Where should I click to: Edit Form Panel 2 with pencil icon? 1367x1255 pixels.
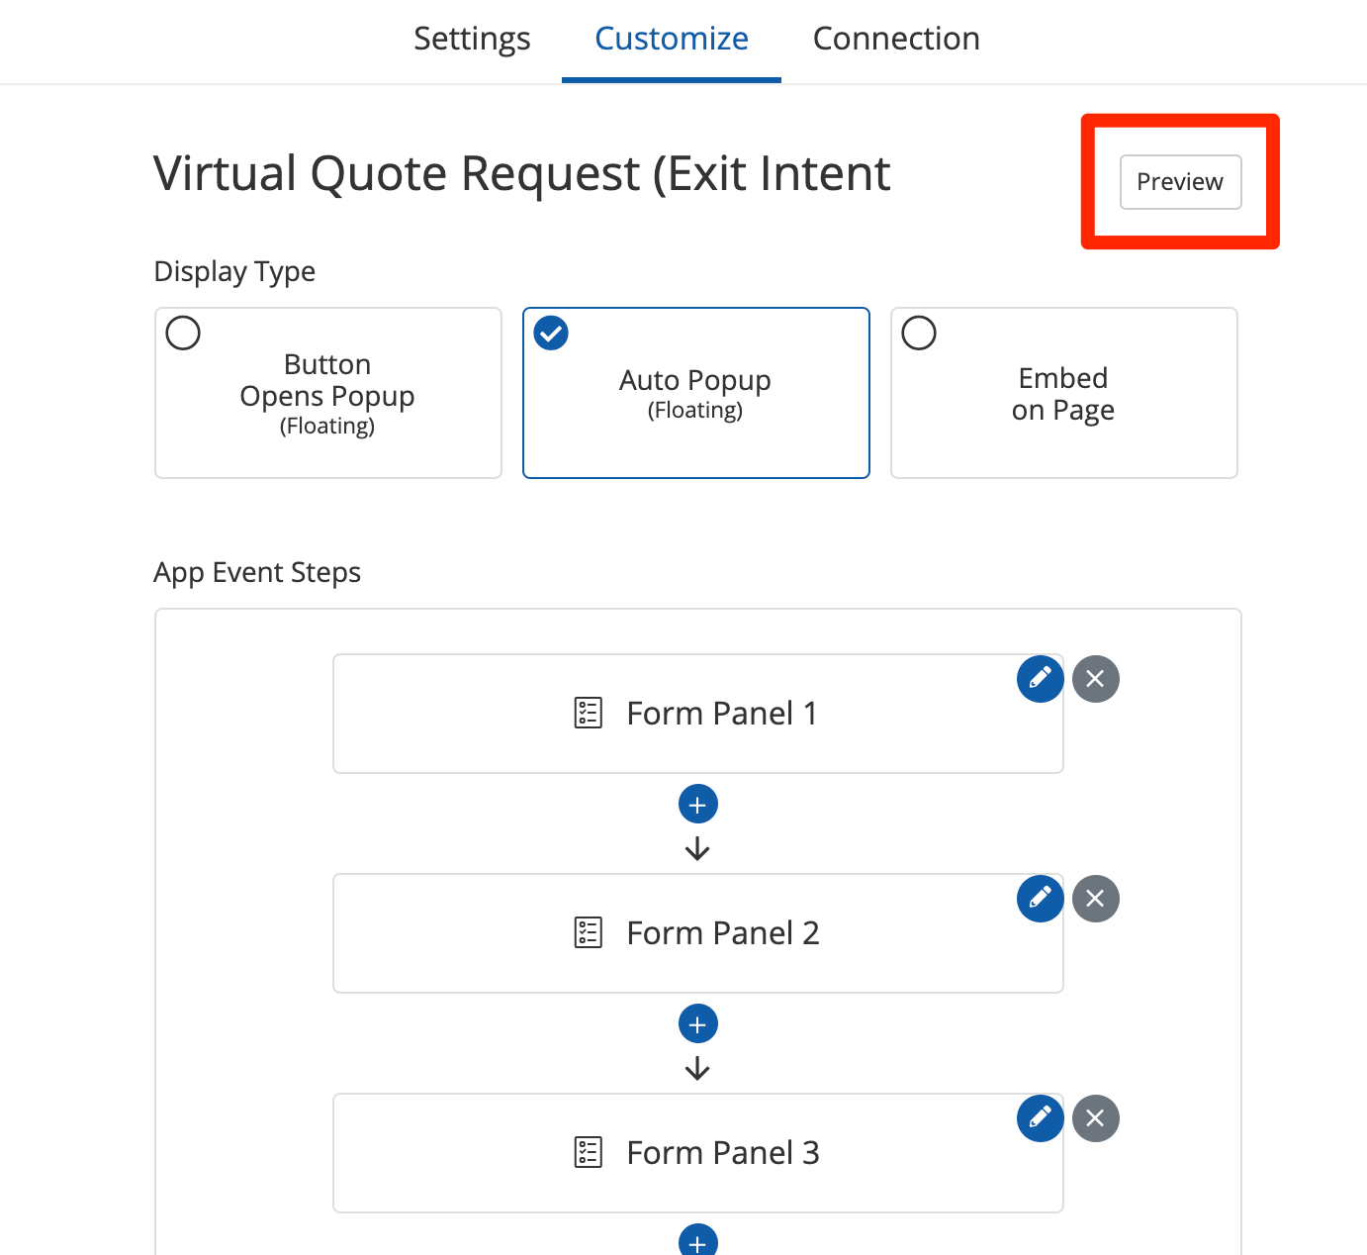[1040, 899]
